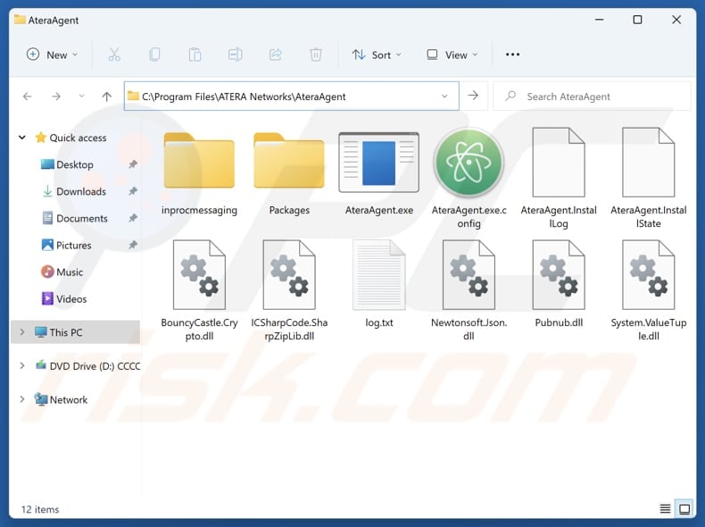Click the "12 items" status text
The width and height of the screenshot is (705, 527).
tap(40, 509)
